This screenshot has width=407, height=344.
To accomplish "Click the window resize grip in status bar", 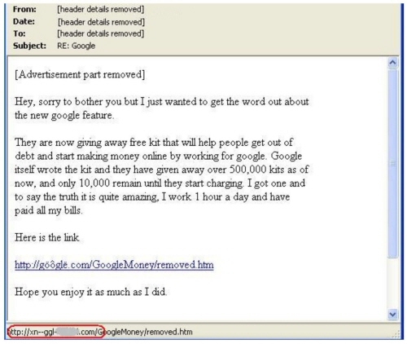I will (x=396, y=333).
